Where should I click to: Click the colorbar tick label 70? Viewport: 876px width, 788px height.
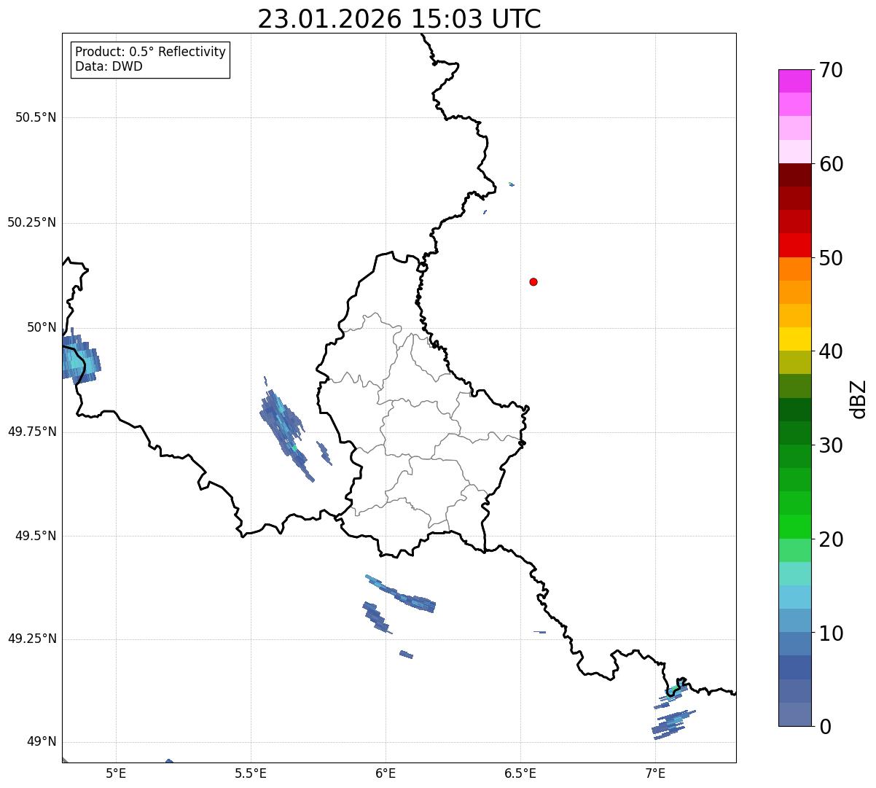(831, 70)
